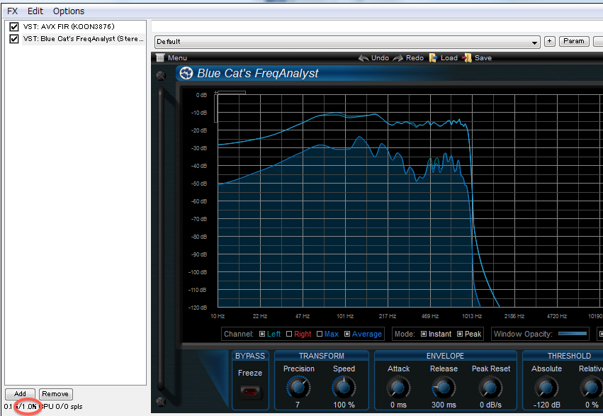
Task: Click the Param button
Action: (x=574, y=41)
